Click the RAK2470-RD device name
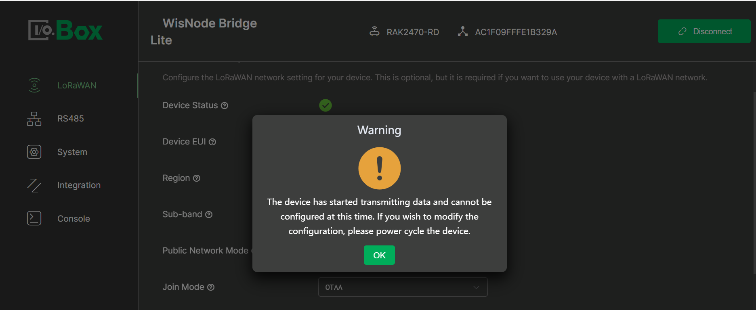 tap(413, 32)
